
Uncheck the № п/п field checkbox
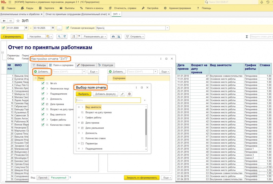[43, 83]
